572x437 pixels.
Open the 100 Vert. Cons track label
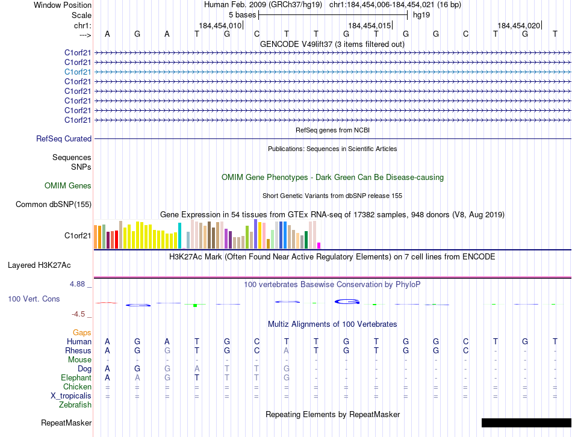pos(34,299)
